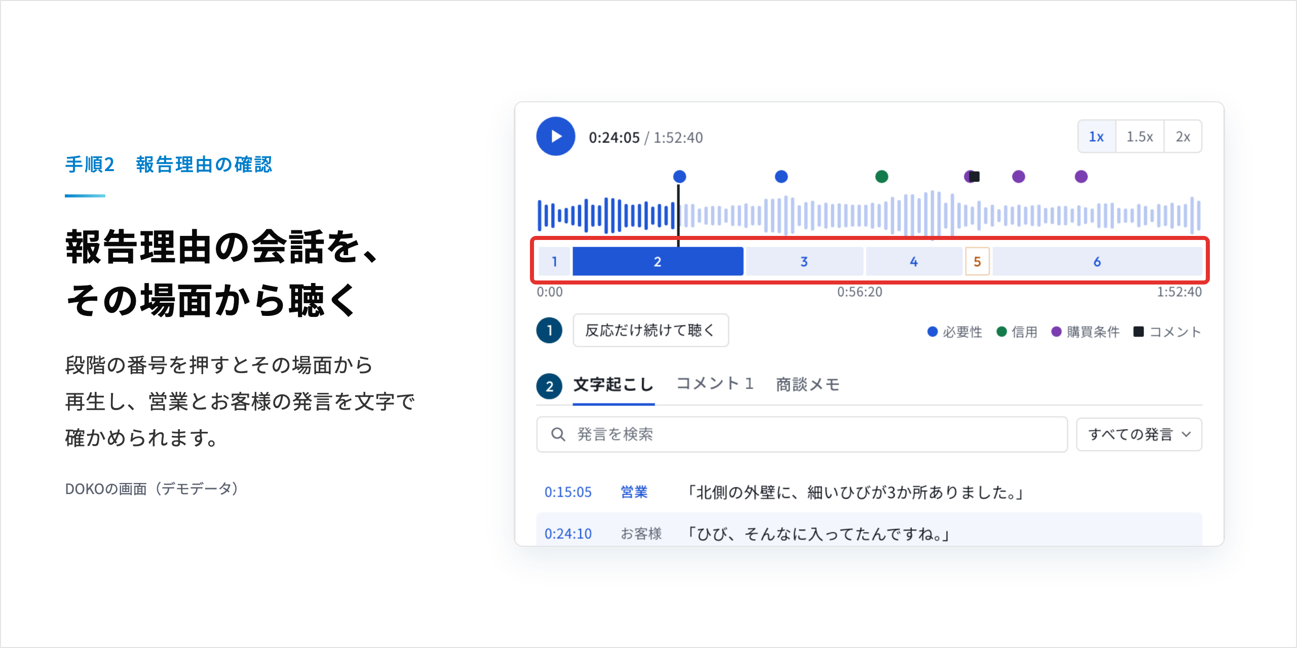Select 1x playback speed
This screenshot has width=1297, height=648.
1096,137
